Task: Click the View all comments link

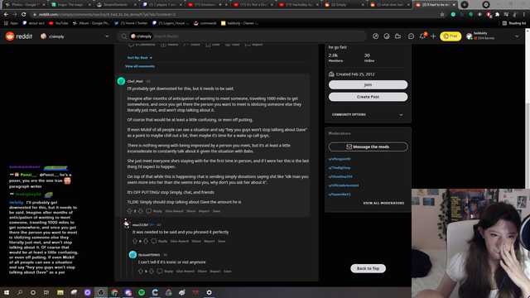Action: (140, 66)
